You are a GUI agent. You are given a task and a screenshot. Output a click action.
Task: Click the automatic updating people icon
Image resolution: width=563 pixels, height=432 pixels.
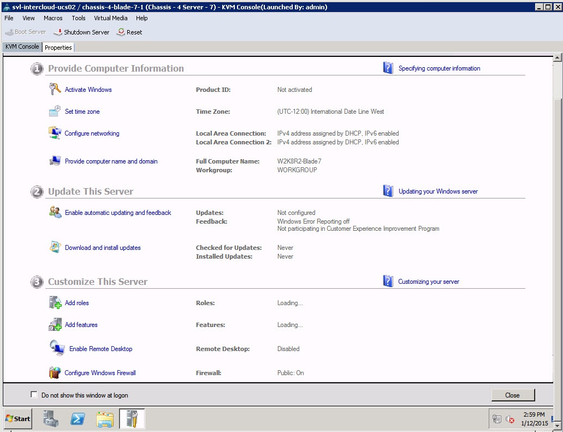pyautogui.click(x=55, y=212)
